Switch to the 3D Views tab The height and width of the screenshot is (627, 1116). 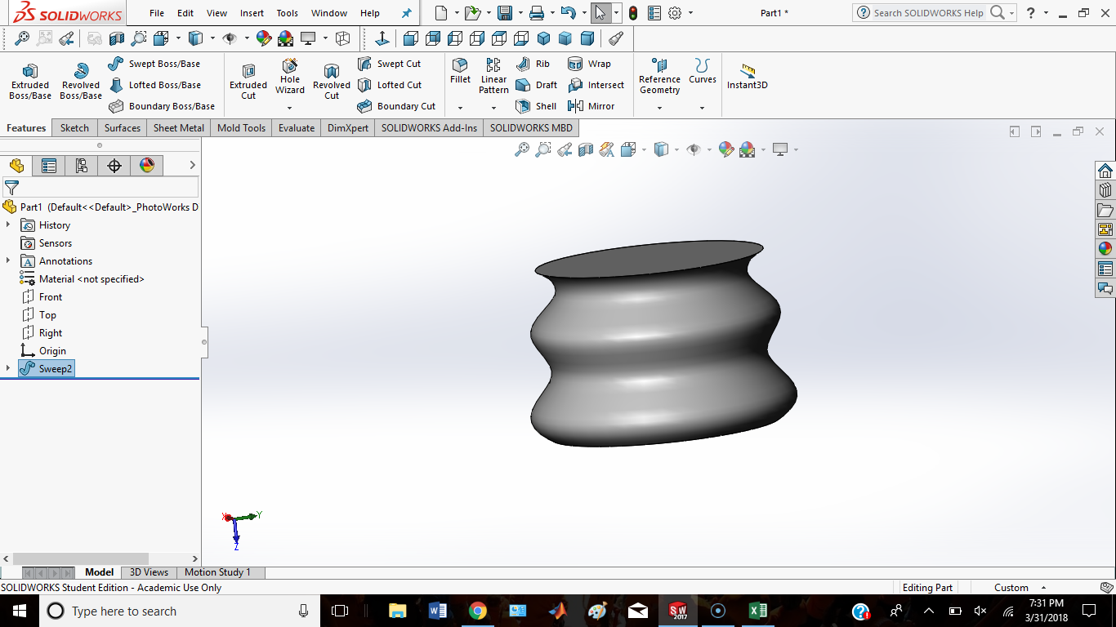(149, 572)
